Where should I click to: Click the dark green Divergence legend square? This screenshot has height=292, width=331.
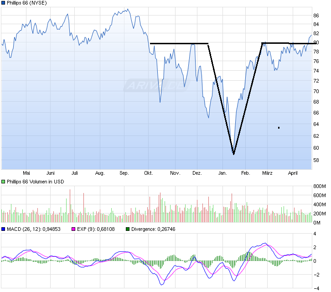click(128, 229)
